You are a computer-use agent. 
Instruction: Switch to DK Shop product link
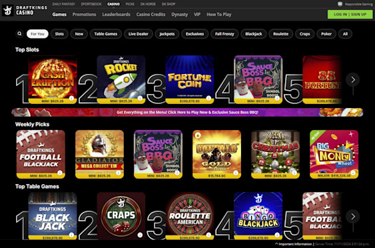pos(169,4)
